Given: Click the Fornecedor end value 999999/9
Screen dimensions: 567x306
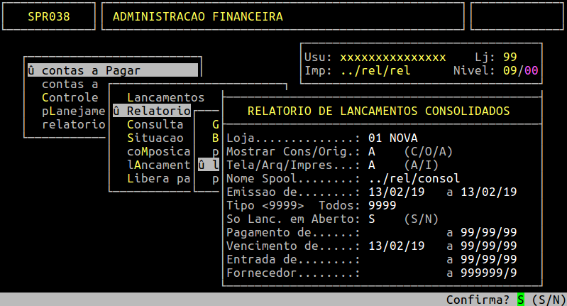Looking at the screenshot, I should pos(488,273).
